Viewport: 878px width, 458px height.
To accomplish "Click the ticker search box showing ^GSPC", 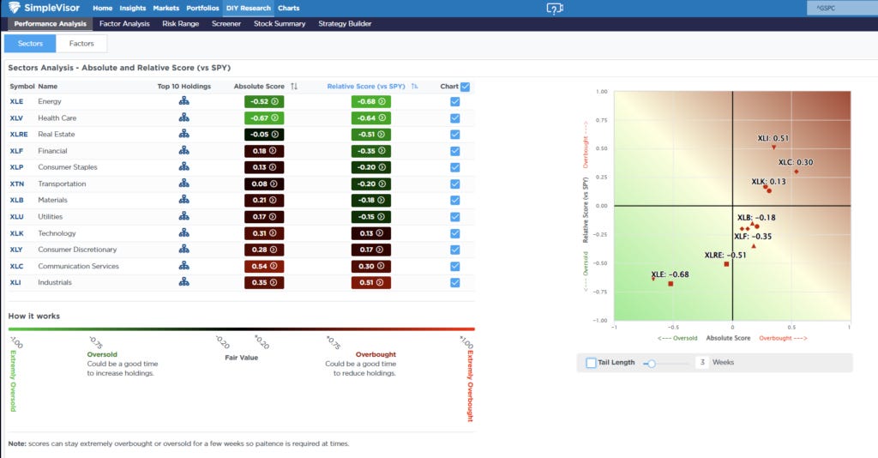I will coord(842,8).
